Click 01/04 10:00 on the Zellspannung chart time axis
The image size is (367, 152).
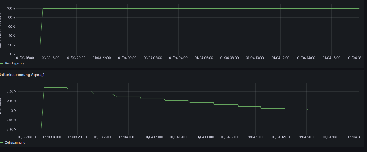[255, 137]
